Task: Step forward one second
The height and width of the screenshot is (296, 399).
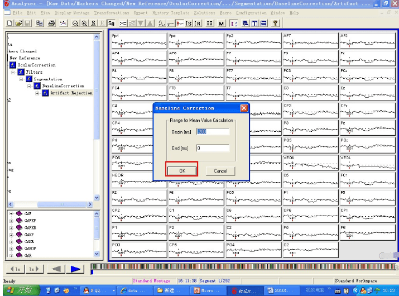Action: click(x=34, y=269)
